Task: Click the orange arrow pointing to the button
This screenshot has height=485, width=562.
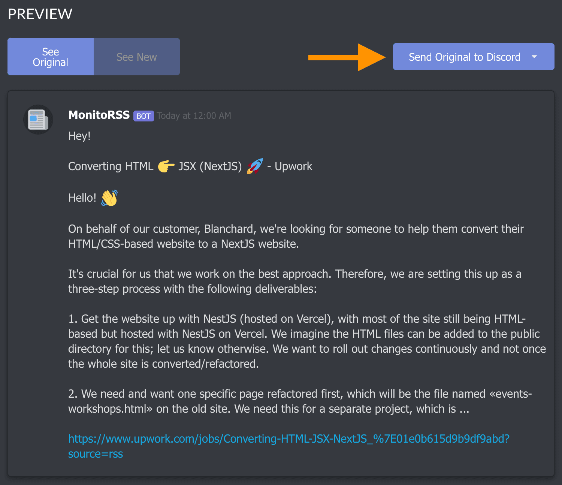Action: click(347, 57)
